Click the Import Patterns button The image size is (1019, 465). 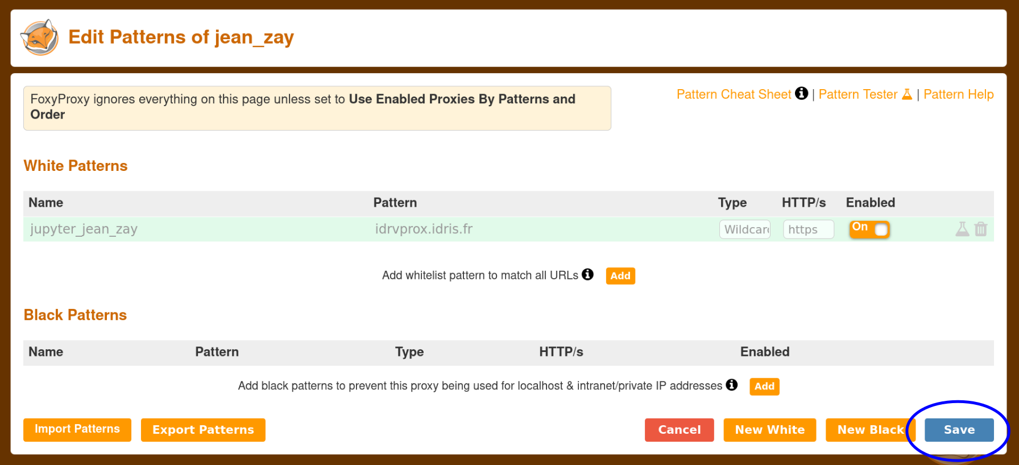[x=77, y=430]
